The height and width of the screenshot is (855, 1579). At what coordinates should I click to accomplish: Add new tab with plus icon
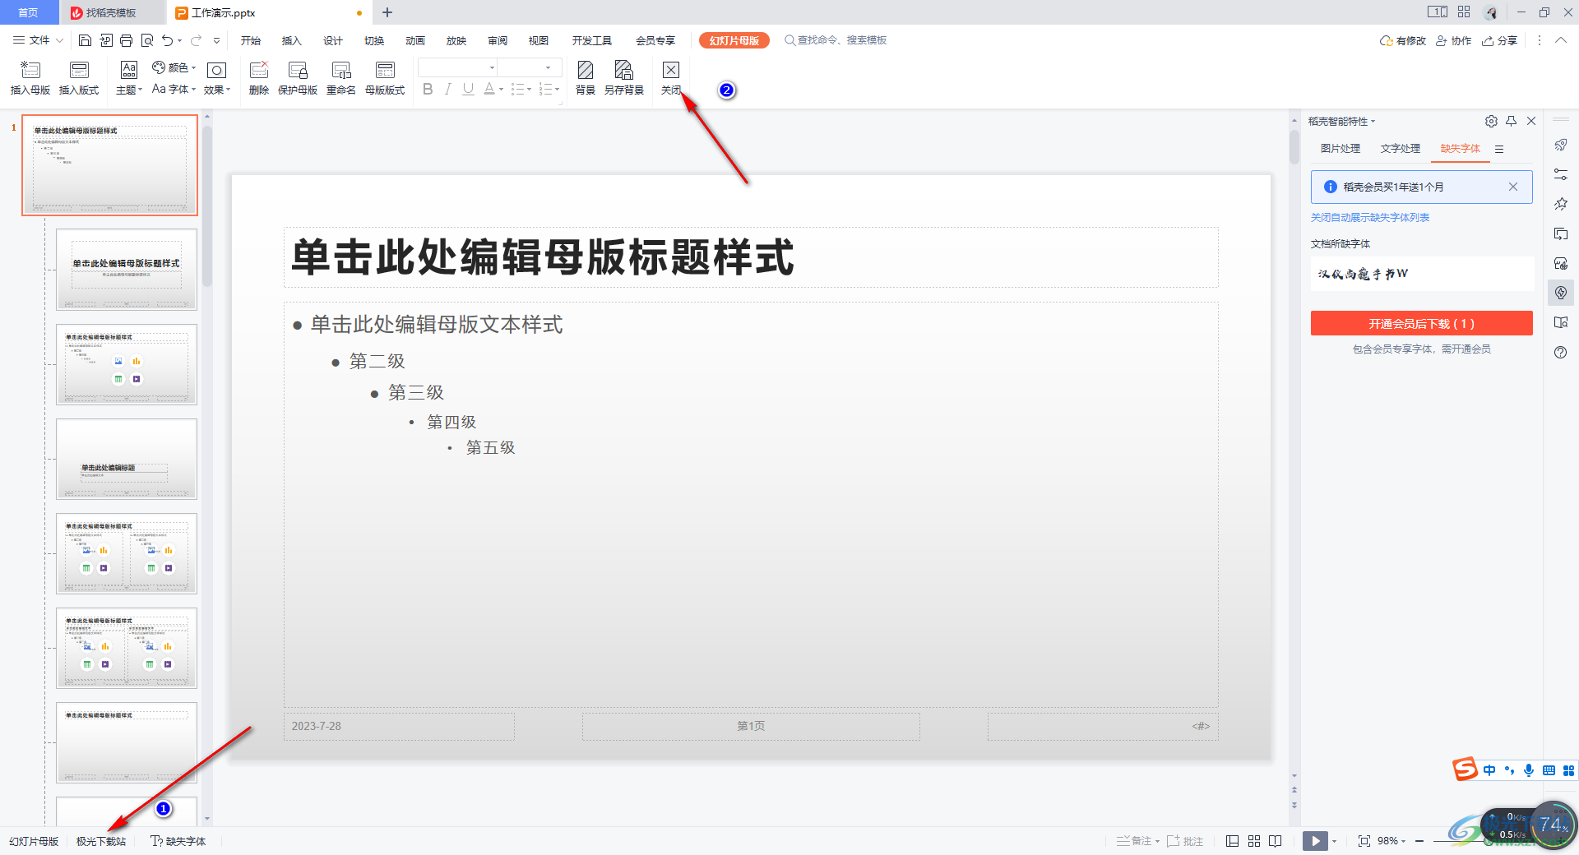click(387, 12)
